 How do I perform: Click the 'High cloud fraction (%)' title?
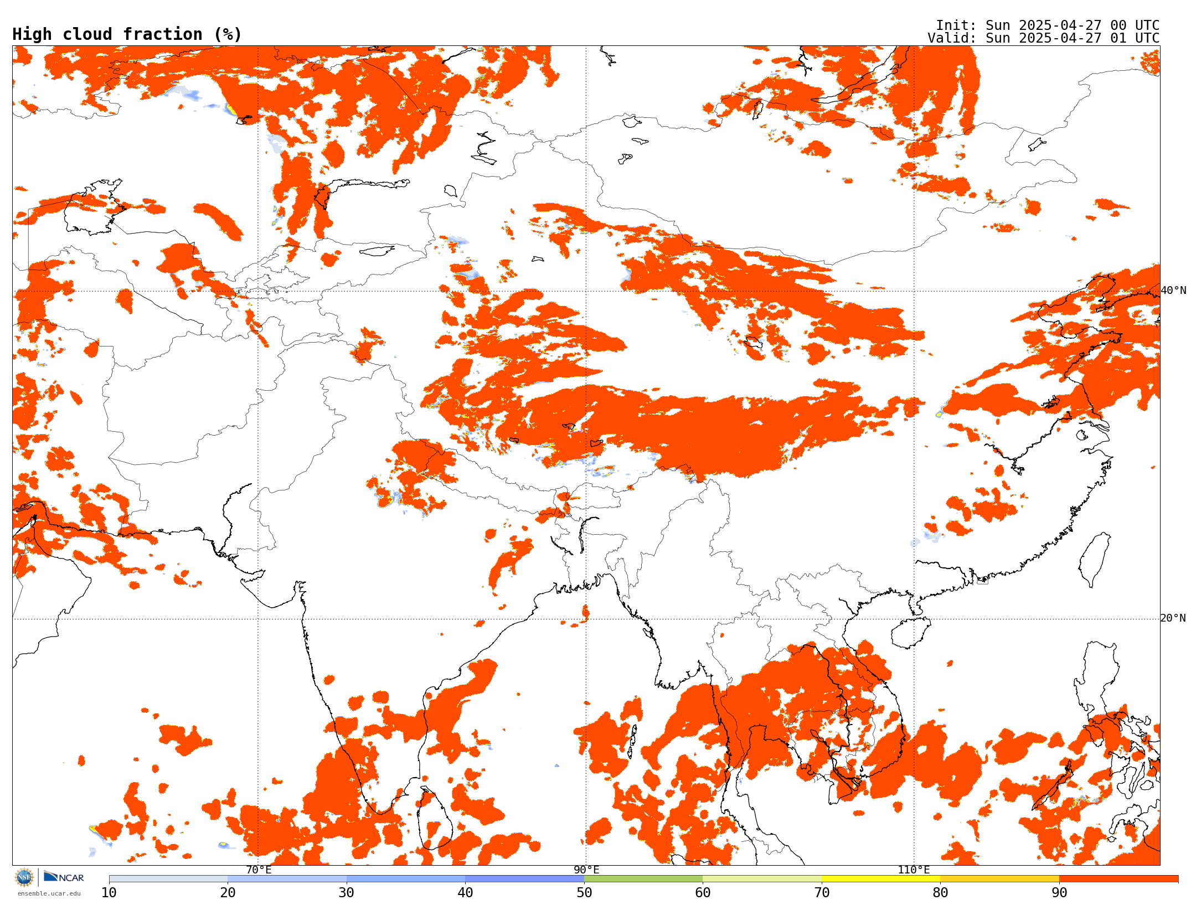[x=127, y=34]
